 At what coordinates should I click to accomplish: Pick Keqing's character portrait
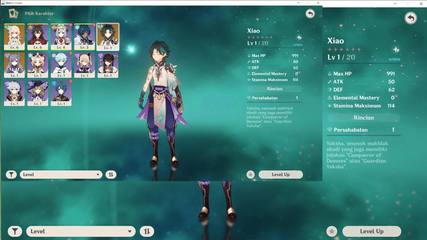(14, 65)
